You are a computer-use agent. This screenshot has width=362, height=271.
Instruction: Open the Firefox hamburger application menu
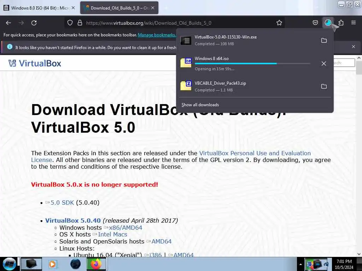point(354,23)
